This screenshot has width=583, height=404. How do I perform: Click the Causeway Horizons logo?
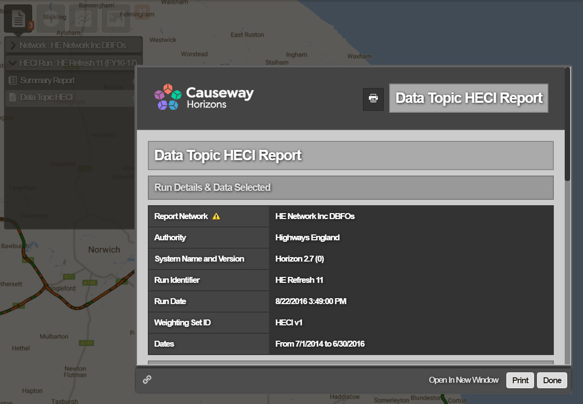point(204,97)
